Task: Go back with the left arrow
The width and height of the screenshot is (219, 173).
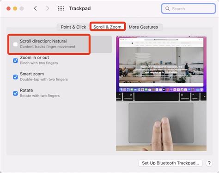Action: pos(35,8)
